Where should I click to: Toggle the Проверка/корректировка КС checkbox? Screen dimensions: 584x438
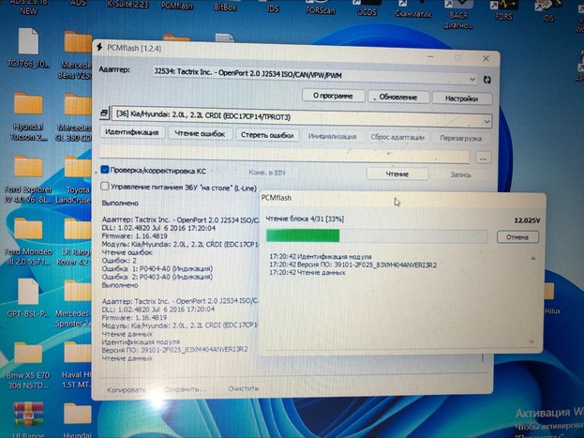106,170
